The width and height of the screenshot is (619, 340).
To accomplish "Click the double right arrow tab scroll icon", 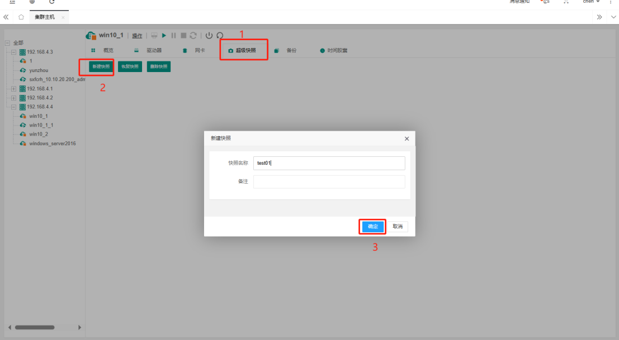I will pyautogui.click(x=599, y=17).
